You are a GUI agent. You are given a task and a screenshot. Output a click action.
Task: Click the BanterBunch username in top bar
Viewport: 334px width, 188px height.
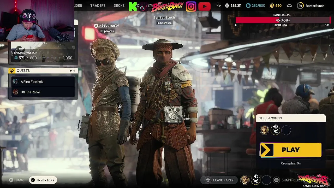315,6
